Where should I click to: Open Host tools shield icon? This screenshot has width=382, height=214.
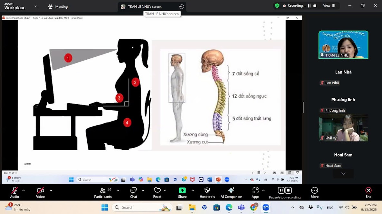pyautogui.click(x=207, y=191)
